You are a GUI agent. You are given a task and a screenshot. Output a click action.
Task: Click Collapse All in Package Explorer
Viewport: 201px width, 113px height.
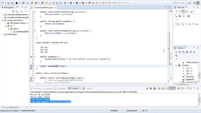(13, 12)
